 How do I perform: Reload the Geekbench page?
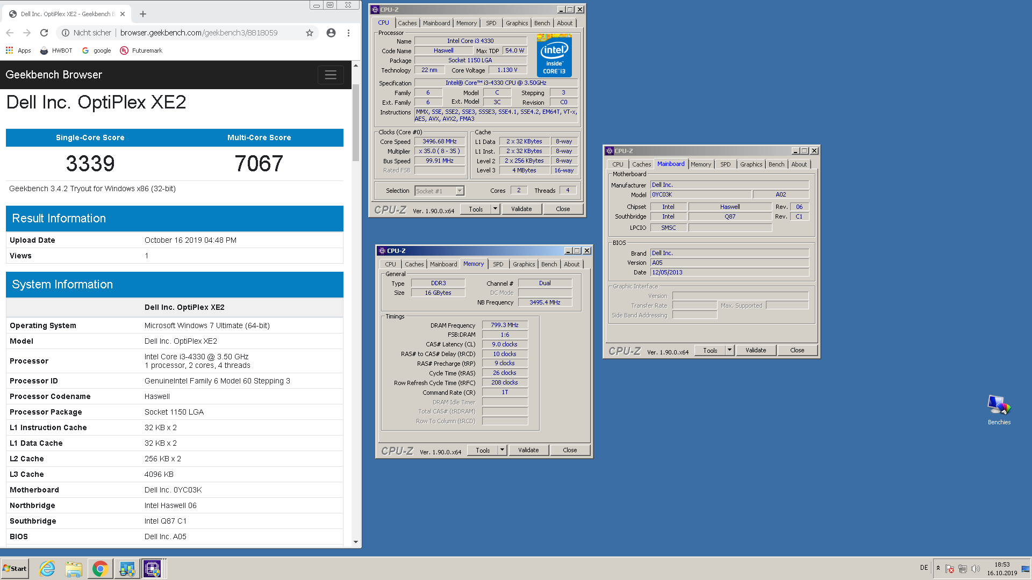[44, 33]
